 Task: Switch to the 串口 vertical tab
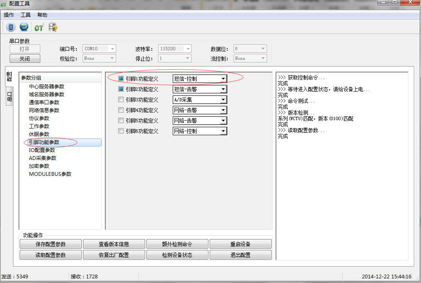click(x=9, y=96)
